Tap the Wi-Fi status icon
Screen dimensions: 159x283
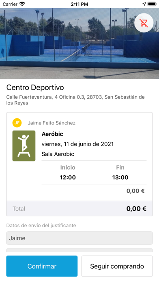(22, 4)
